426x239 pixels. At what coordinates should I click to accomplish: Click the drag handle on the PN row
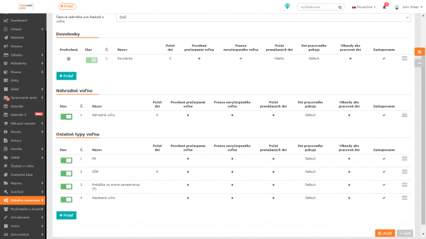tap(405, 159)
